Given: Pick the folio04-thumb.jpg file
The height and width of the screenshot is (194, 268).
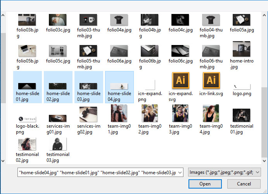Looking at the screenshot, I should point(211,26).
